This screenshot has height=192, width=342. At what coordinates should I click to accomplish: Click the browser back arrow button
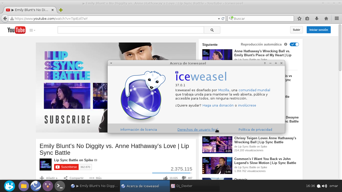pos(5,18)
